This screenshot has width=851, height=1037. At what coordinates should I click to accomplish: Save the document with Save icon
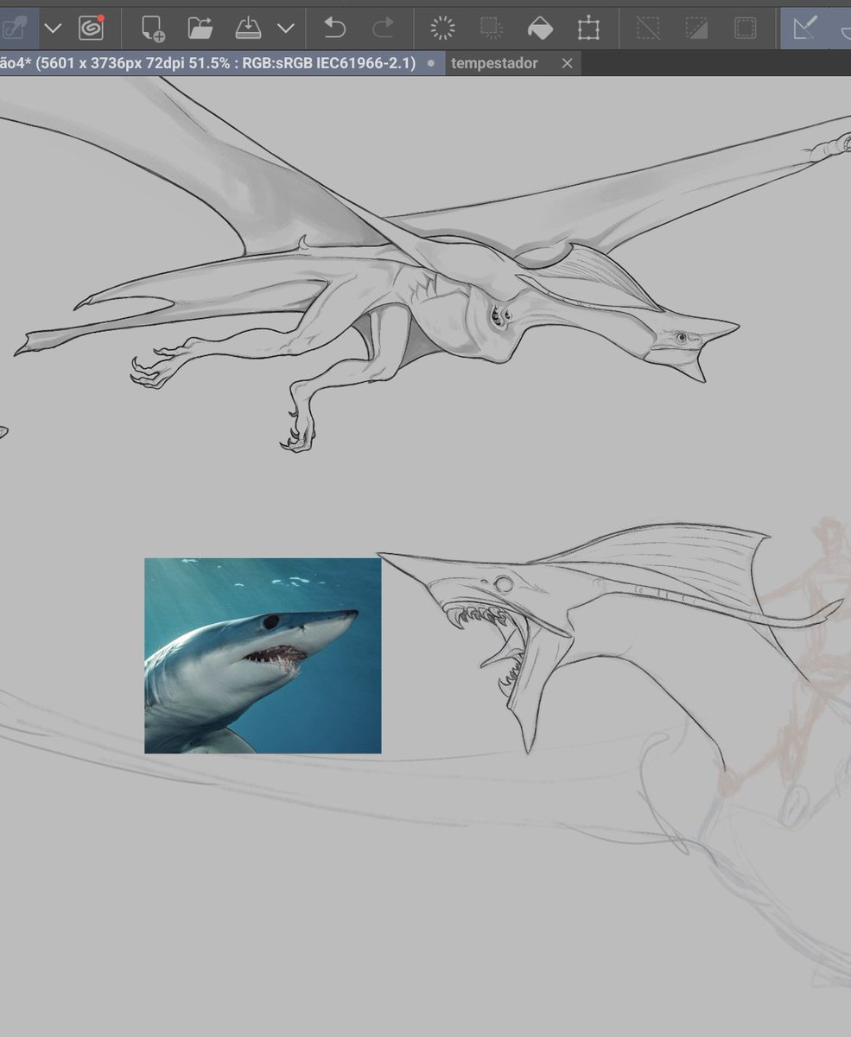pos(248,29)
